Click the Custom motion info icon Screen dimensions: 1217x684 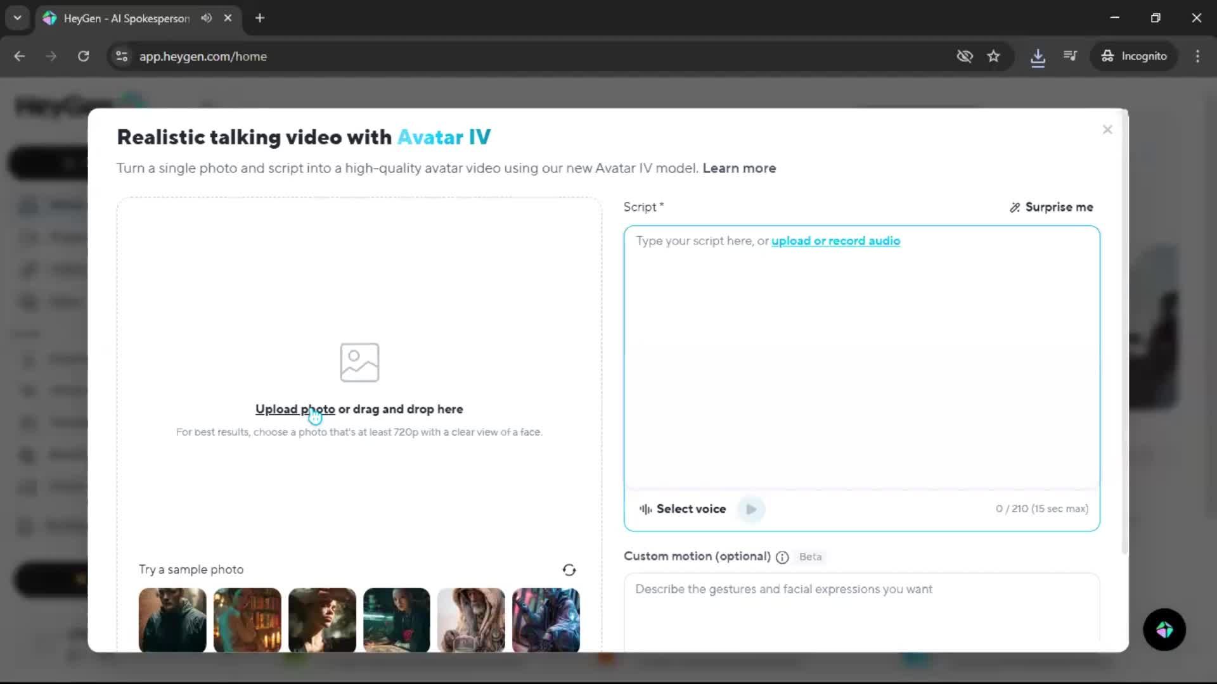(782, 557)
